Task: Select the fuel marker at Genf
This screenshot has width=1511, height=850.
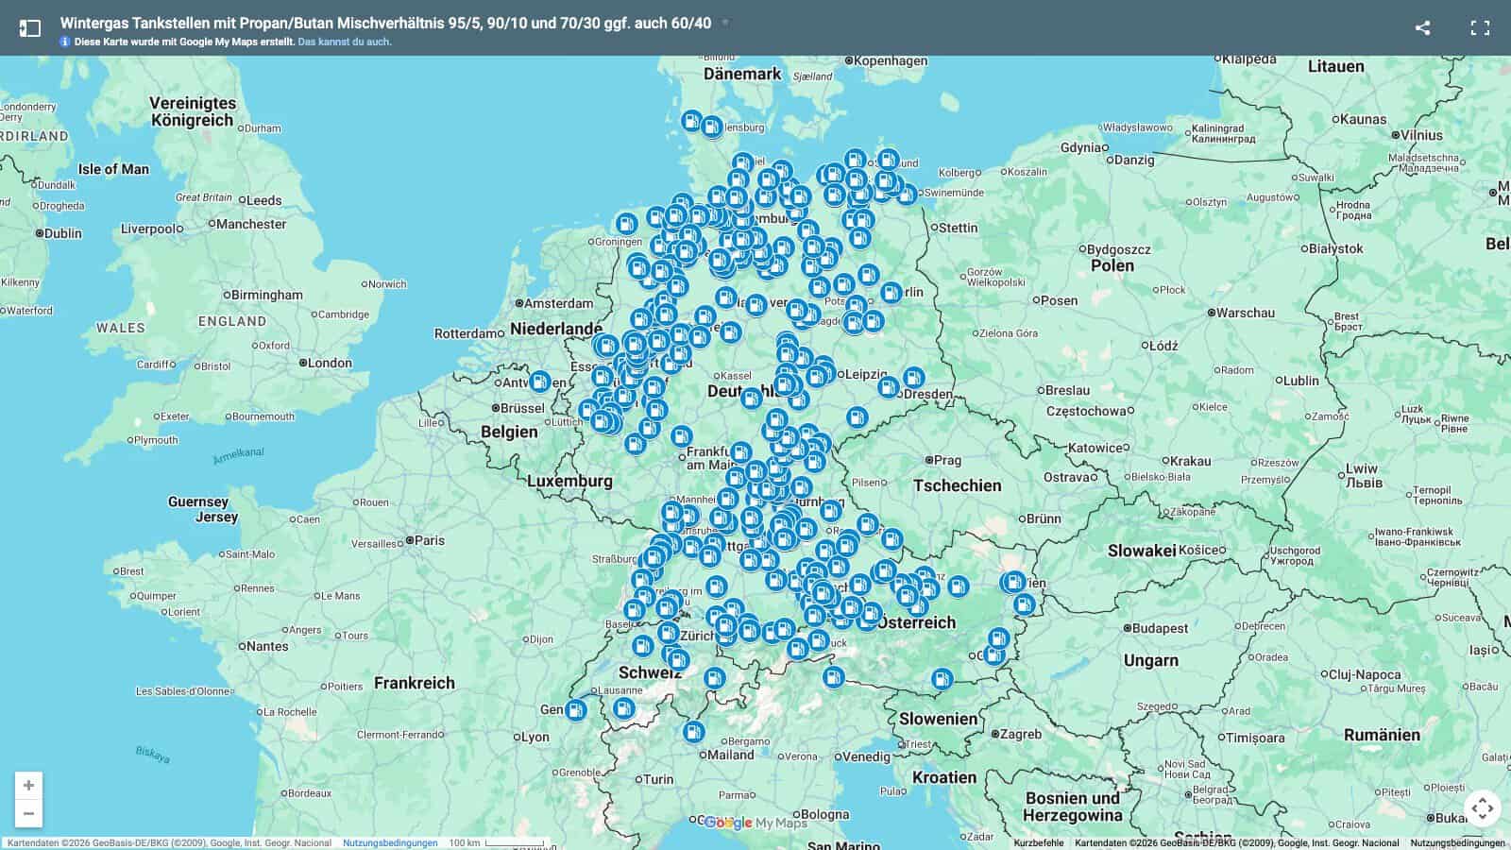Action: (575, 710)
